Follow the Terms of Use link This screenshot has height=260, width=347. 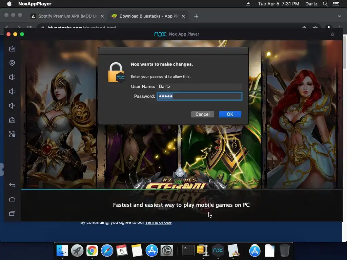coord(158,222)
